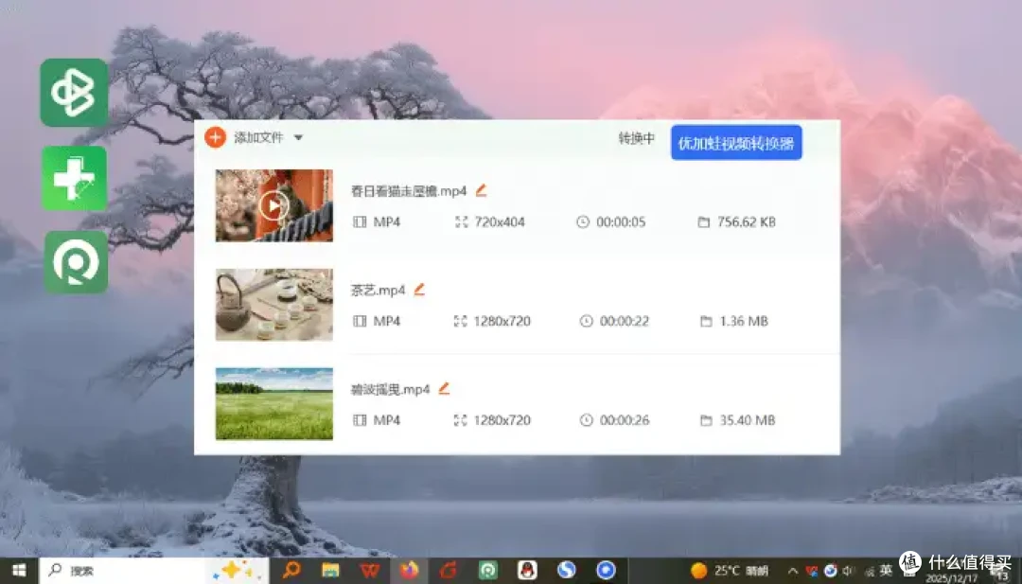Screen dimensions: 1022x584
Task: Open the 添加文件 dropdown arrow
Action: pyautogui.click(x=298, y=137)
